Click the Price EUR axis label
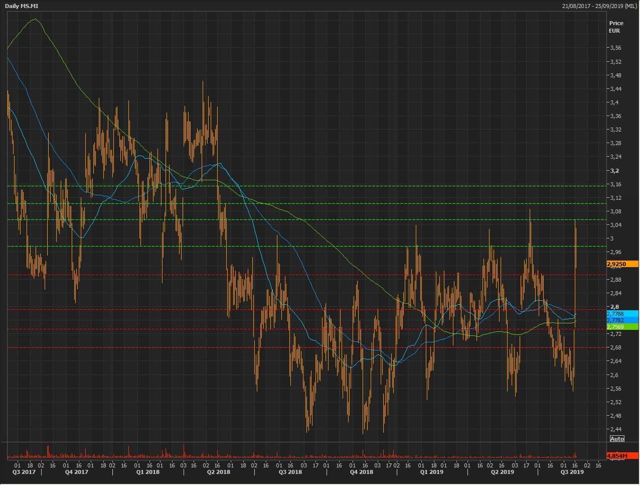 (x=616, y=27)
